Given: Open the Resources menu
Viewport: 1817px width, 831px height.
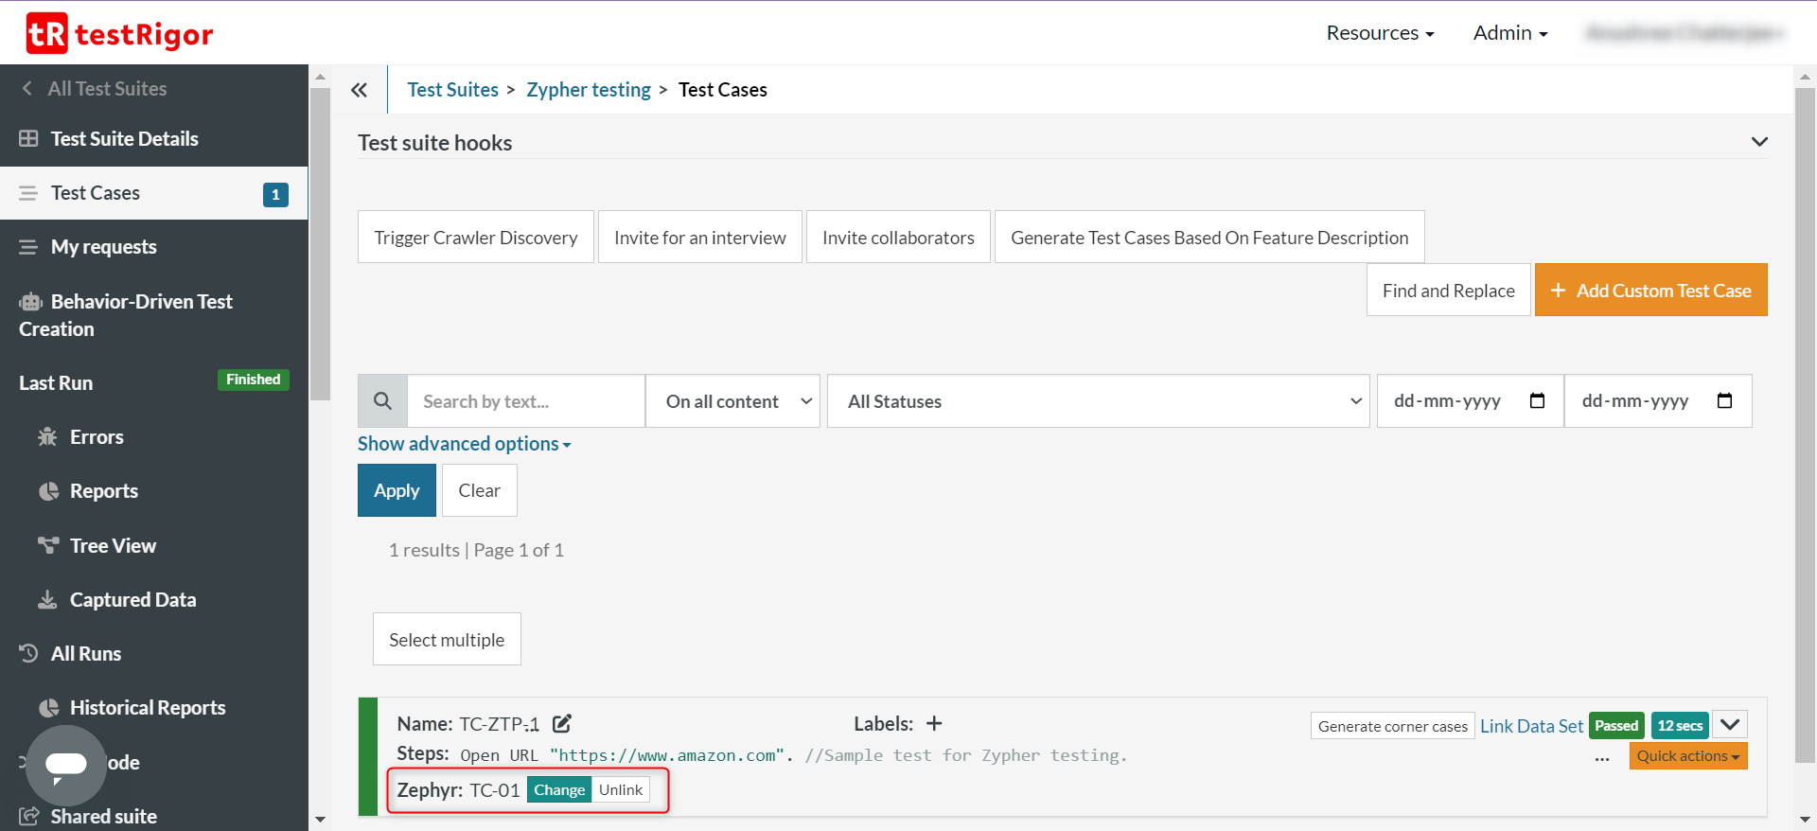Looking at the screenshot, I should 1380,33.
